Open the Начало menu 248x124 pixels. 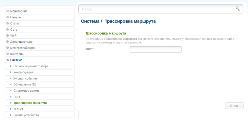[40, 17]
